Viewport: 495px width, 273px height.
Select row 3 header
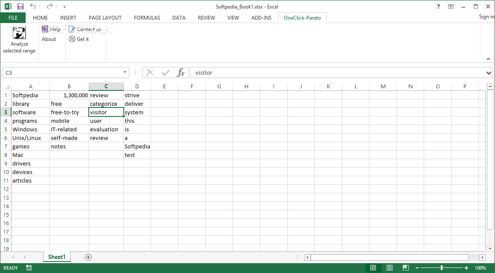coord(6,112)
